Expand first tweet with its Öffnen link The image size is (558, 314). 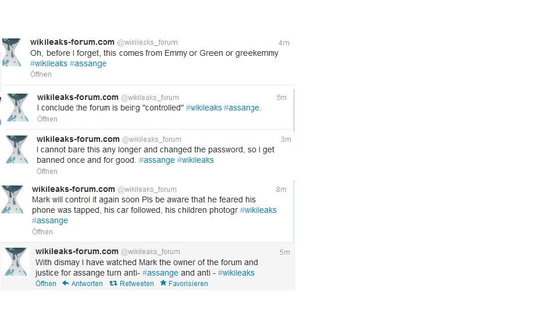41,74
